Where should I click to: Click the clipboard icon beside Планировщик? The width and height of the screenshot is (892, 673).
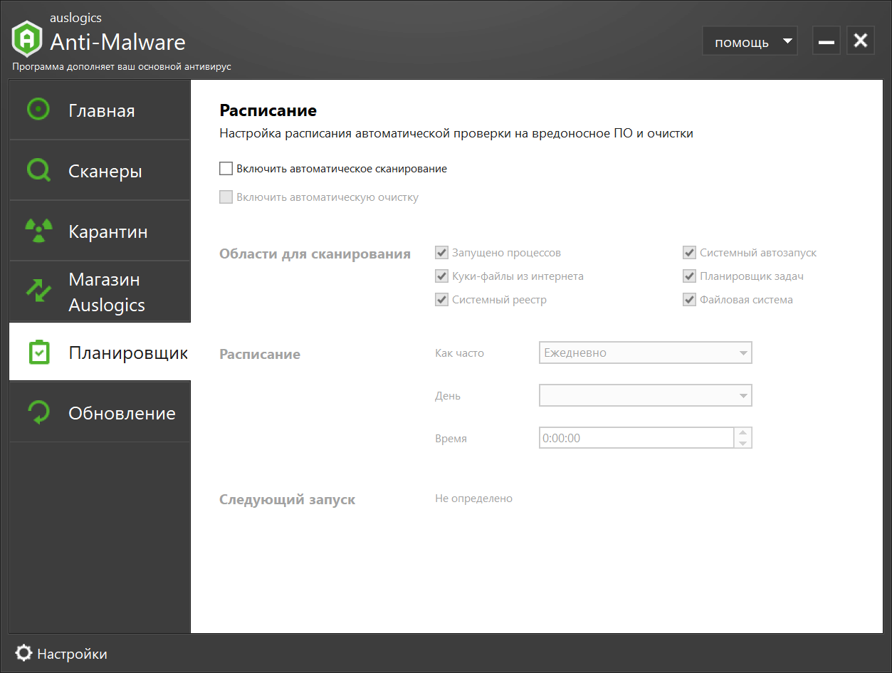click(x=38, y=352)
